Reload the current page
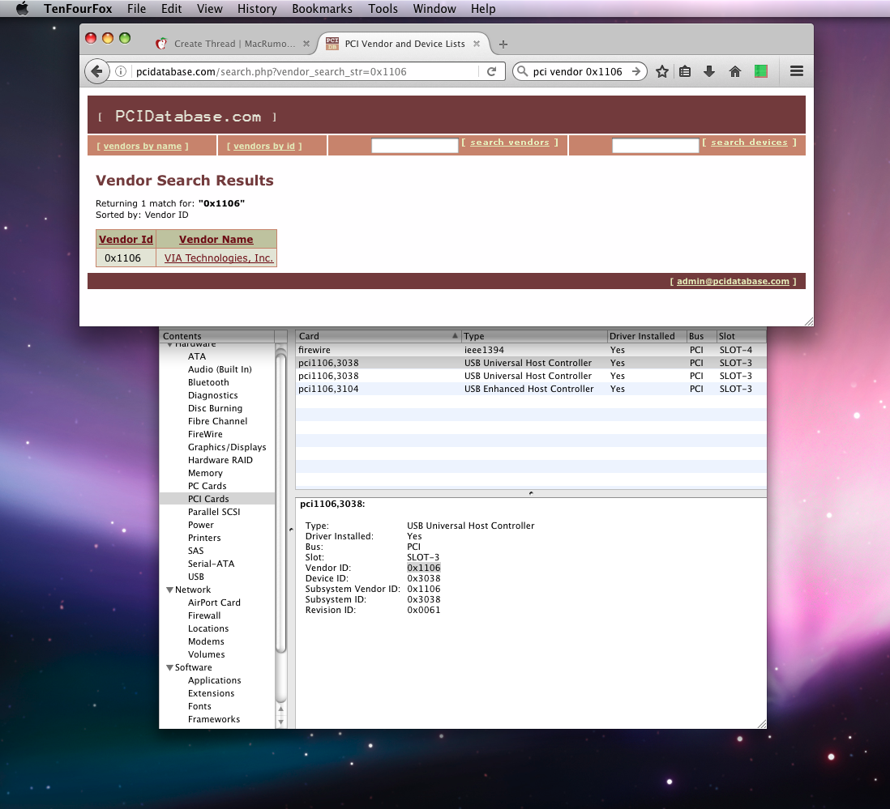This screenshot has height=809, width=890. (x=491, y=71)
